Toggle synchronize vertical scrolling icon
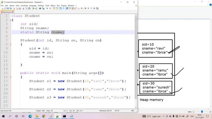212x119 pixels. pos(54,8)
